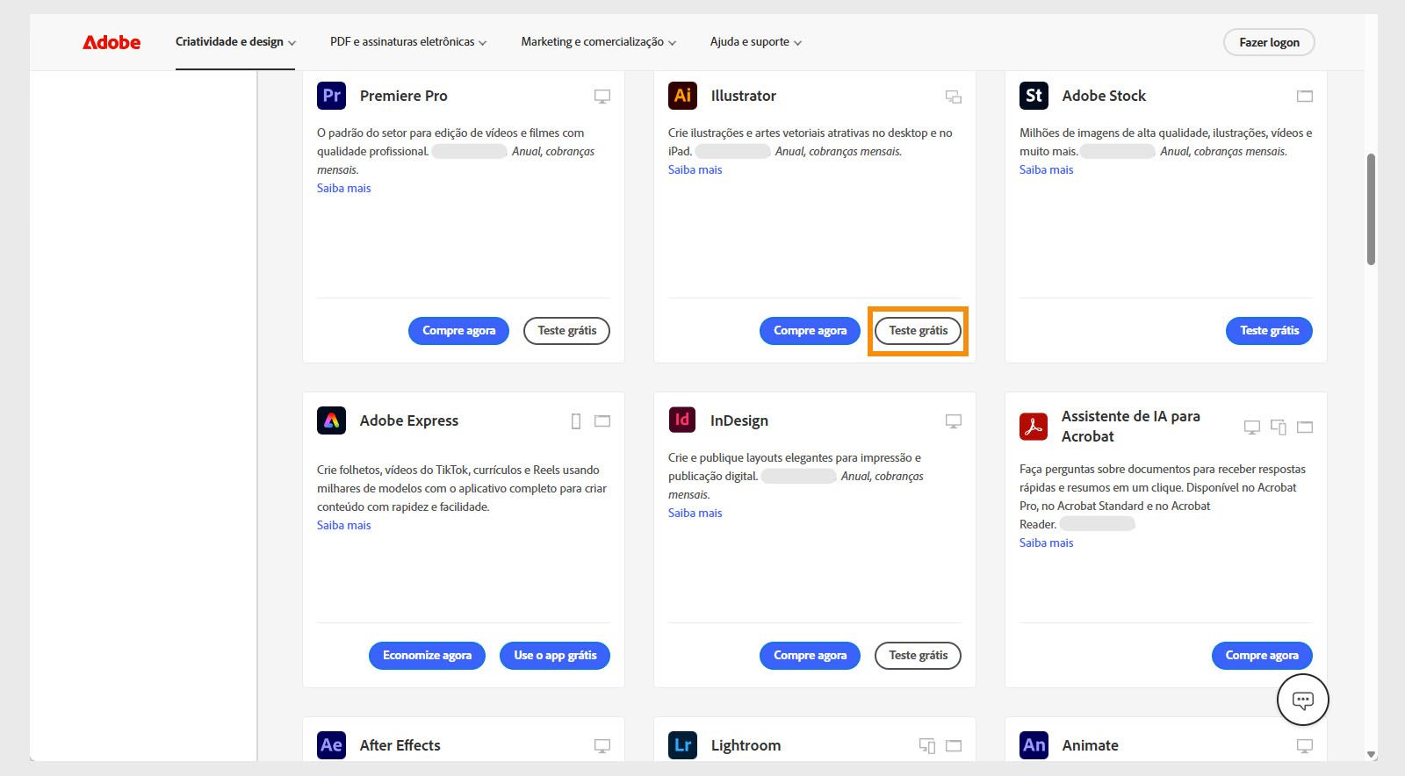This screenshot has width=1405, height=776.
Task: Click the Premiere Pro product title
Action: pyautogui.click(x=404, y=97)
